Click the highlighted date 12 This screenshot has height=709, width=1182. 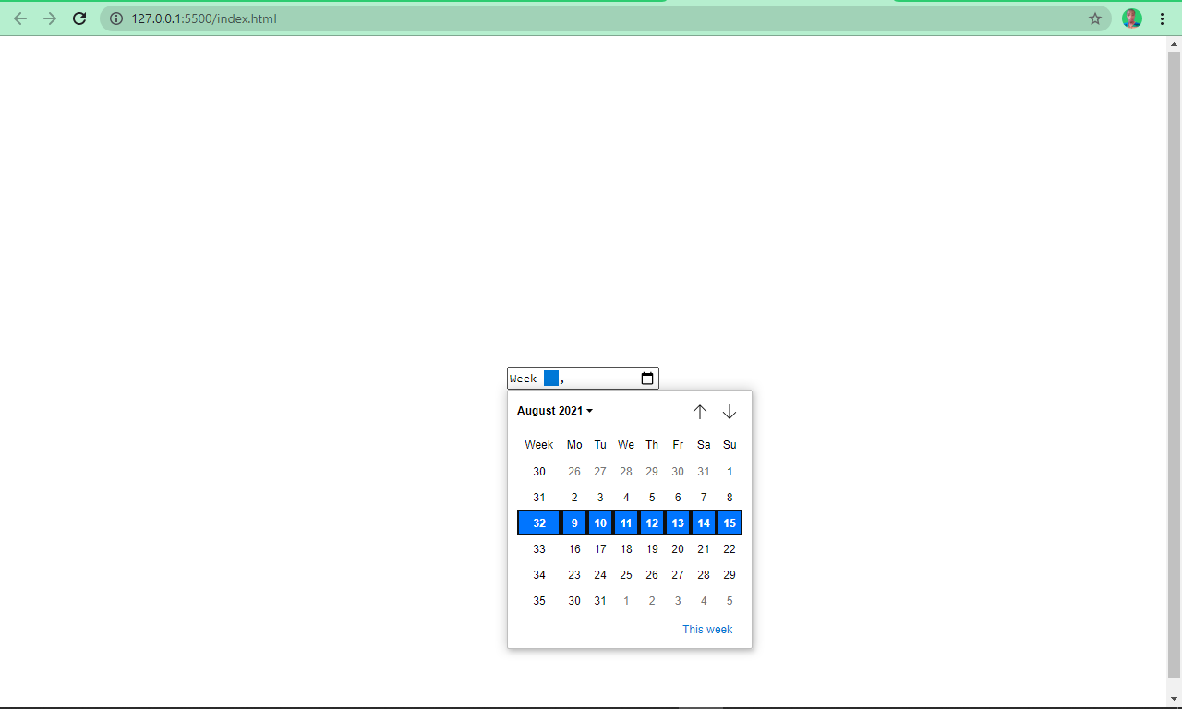(x=652, y=523)
